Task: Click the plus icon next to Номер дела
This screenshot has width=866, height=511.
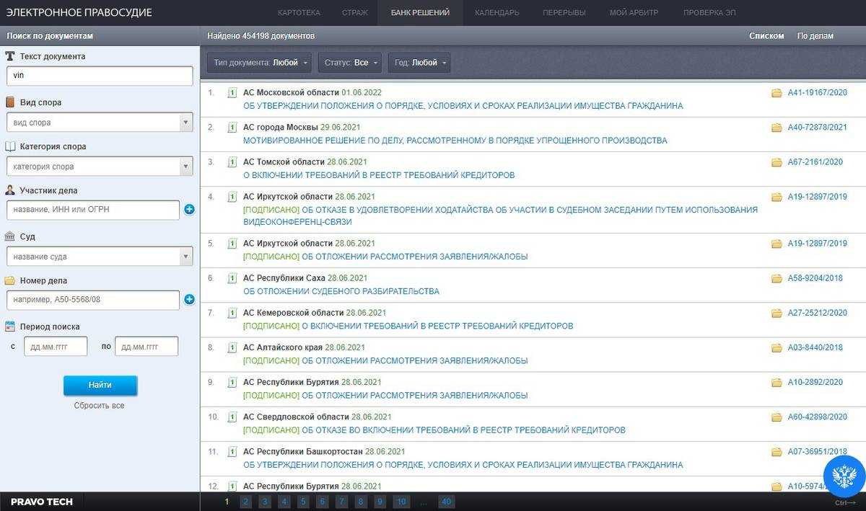Action: (x=189, y=299)
